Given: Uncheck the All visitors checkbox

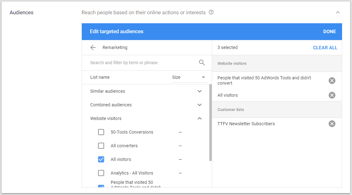Looking at the screenshot, I should click(101, 159).
